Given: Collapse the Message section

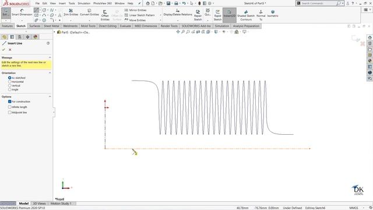Looking at the screenshot, I should (50, 58).
